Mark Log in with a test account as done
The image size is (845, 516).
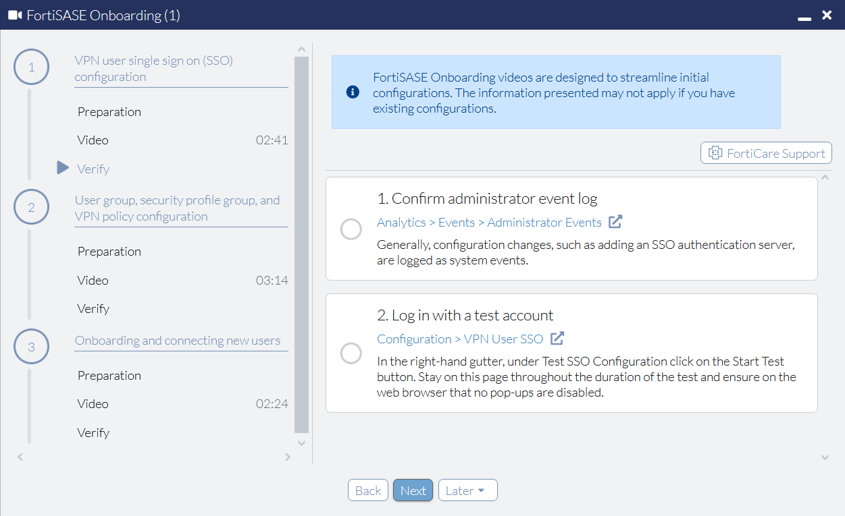[351, 353]
